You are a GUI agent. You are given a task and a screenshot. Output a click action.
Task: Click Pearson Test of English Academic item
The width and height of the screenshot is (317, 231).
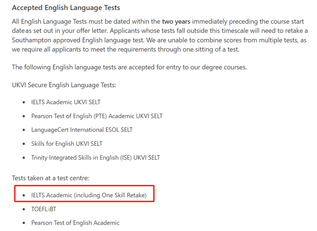[x=75, y=223]
